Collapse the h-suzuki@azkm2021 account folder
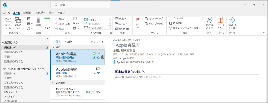The height and width of the screenshot is (103, 268). click(3, 69)
